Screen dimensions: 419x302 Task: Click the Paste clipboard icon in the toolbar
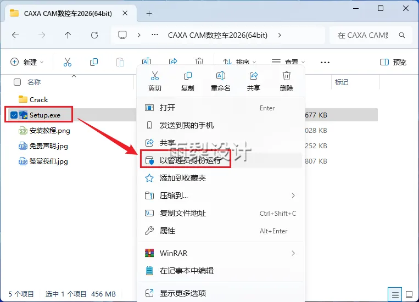(120, 62)
